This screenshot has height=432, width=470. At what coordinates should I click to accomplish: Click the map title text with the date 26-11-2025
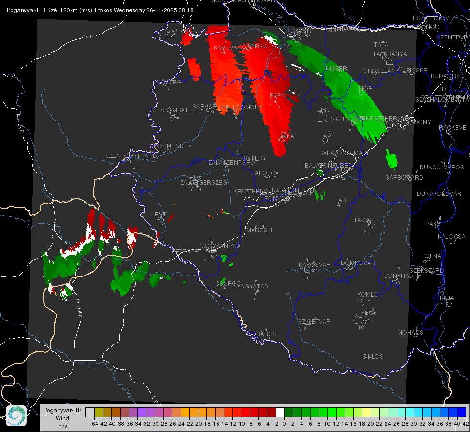click(x=100, y=10)
